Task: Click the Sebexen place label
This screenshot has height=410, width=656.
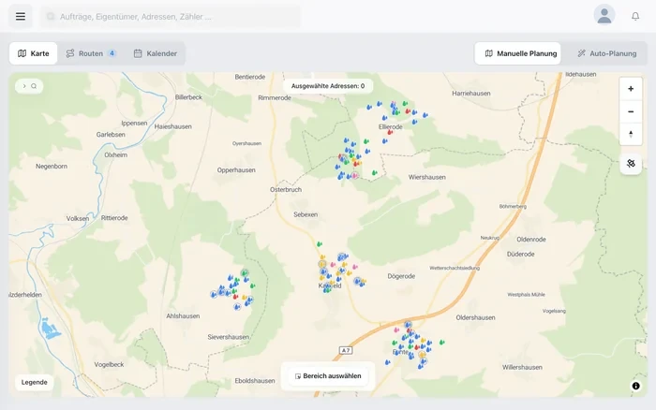Action: click(306, 214)
